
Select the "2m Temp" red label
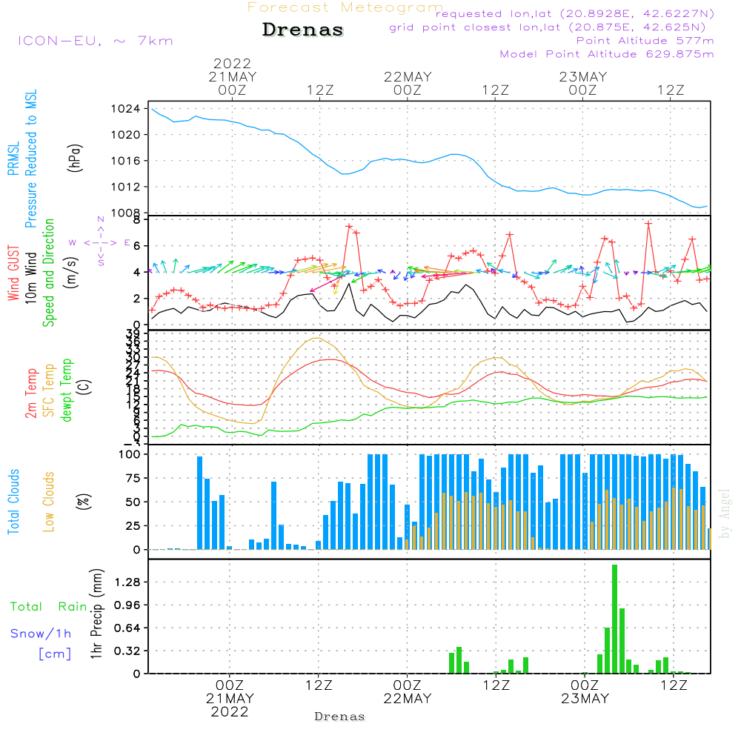point(30,393)
